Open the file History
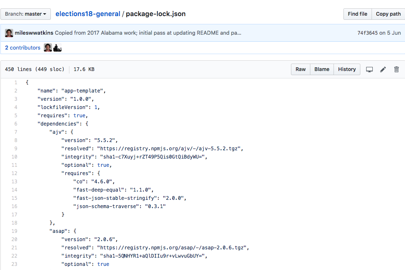This screenshot has width=405, height=270. (347, 69)
